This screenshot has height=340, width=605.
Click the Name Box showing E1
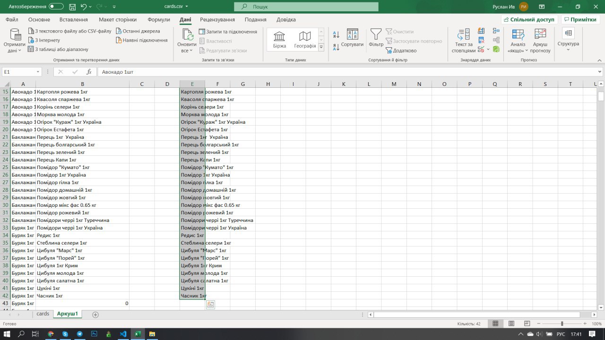coord(18,72)
